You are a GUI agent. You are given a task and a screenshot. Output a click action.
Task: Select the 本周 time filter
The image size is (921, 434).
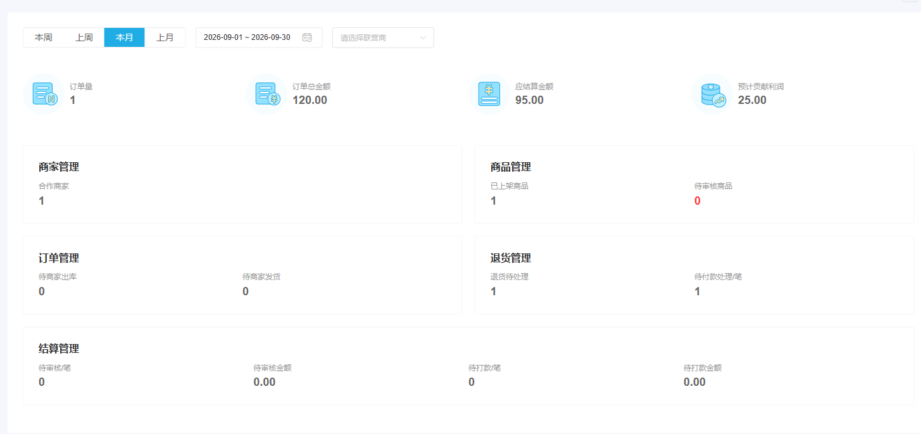click(x=44, y=37)
